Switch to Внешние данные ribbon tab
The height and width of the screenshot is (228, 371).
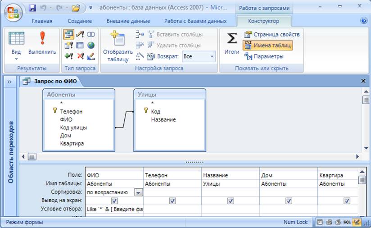[x=128, y=21]
